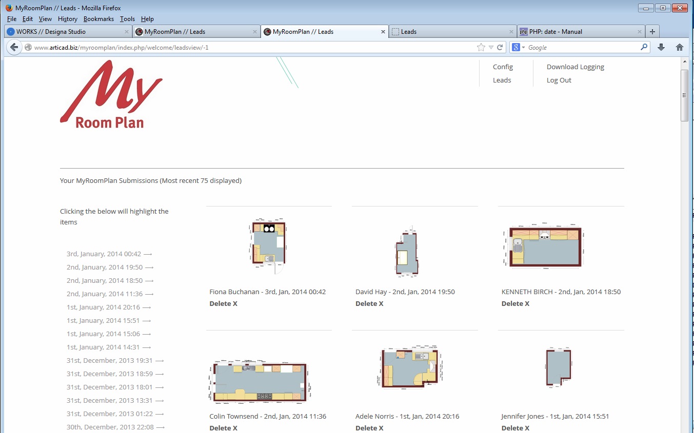Click the vertical scrollbar thumb
Viewport: 694px width, 433px height.
(684, 95)
